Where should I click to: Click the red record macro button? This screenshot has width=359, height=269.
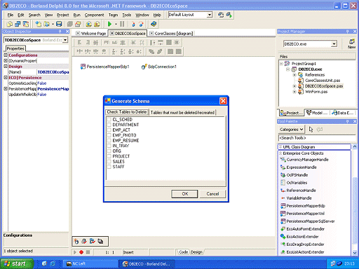[81, 252]
